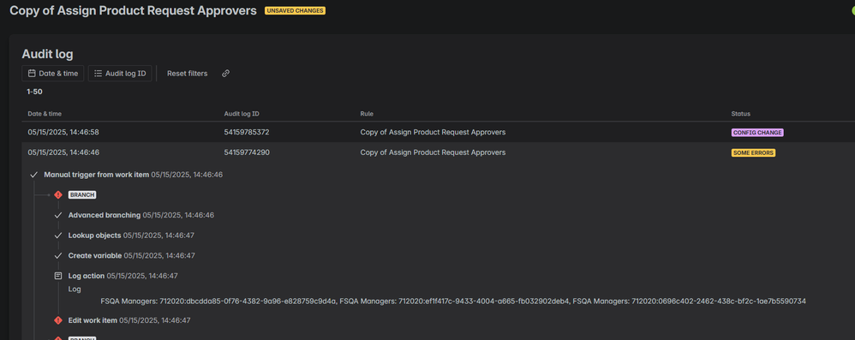This screenshot has width=855, height=340.
Task: Click the calendar icon in Date & time
Action: pyautogui.click(x=33, y=74)
